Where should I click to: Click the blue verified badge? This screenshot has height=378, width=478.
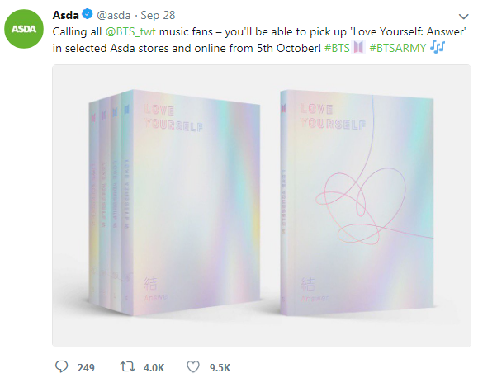[x=88, y=14]
